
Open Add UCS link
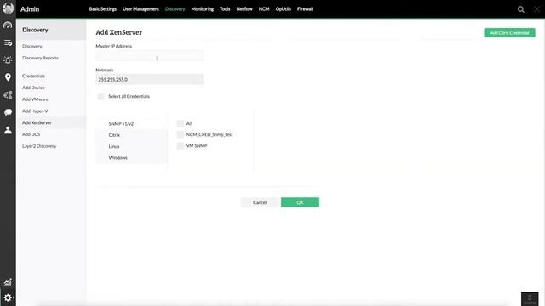tap(32, 134)
